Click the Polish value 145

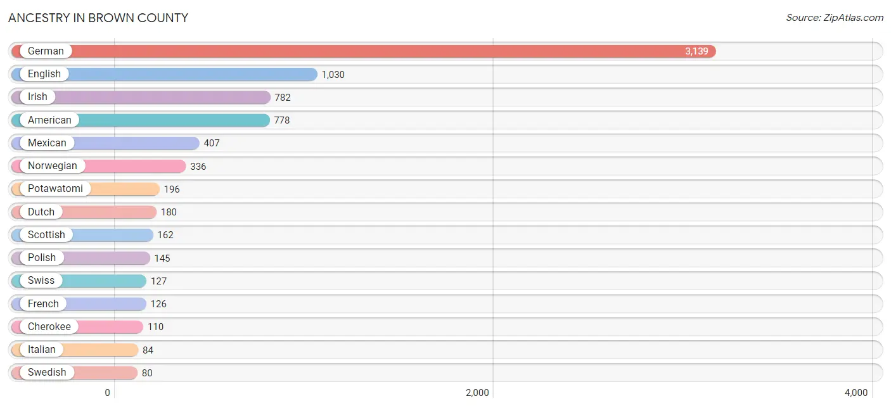point(162,258)
